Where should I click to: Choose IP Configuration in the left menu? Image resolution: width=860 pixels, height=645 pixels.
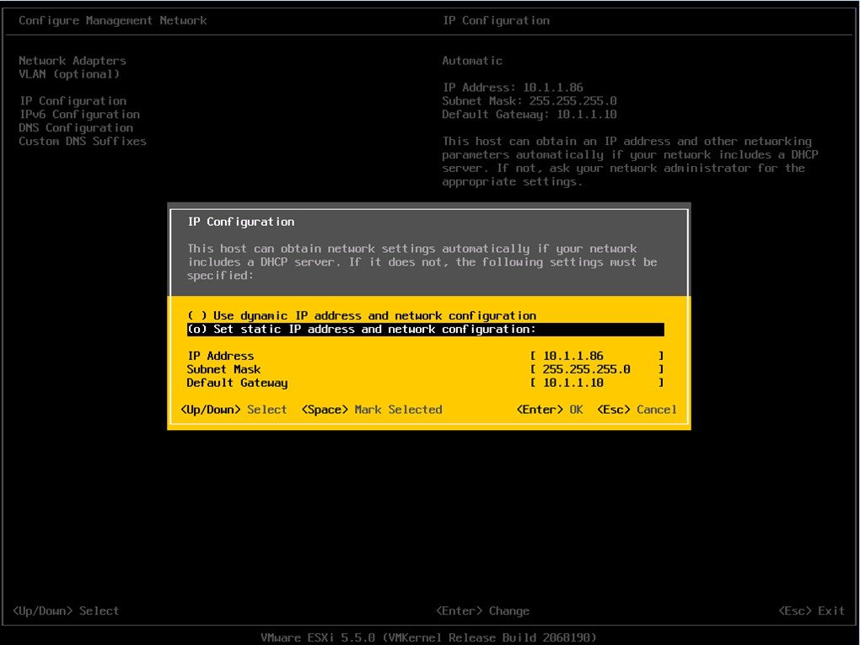pyautogui.click(x=73, y=101)
